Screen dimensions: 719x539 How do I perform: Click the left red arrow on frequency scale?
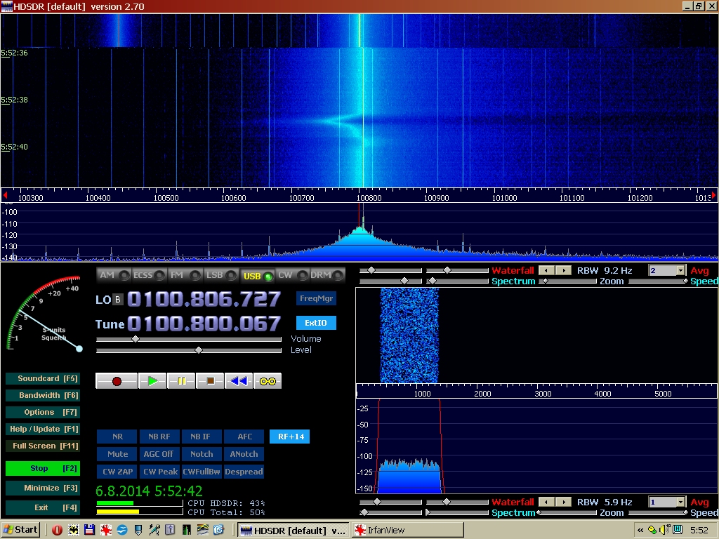(x=5, y=195)
